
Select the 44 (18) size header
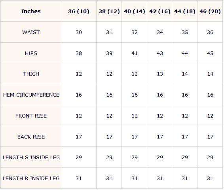185,11
